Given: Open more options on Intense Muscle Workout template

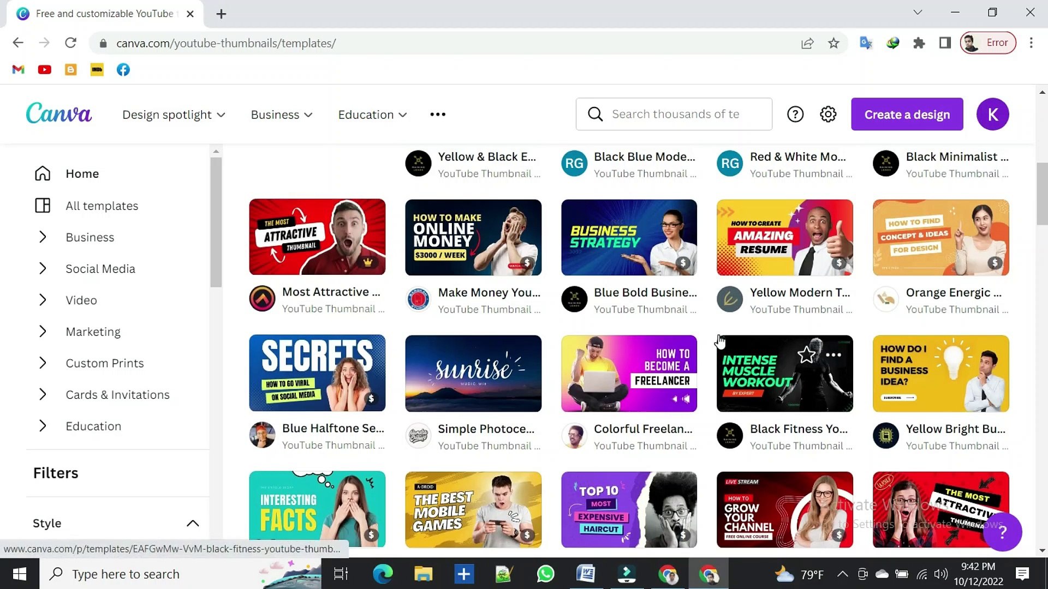Looking at the screenshot, I should pos(833,354).
